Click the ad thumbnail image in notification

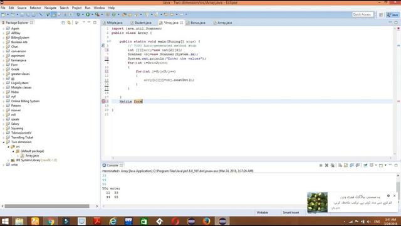pos(318,202)
